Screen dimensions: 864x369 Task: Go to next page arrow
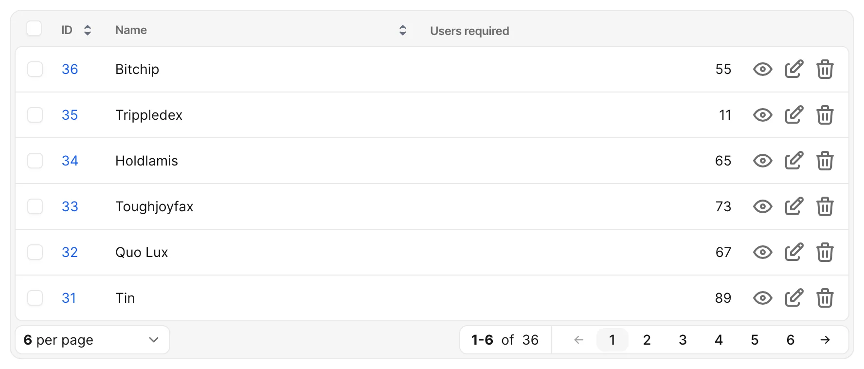[x=825, y=340]
